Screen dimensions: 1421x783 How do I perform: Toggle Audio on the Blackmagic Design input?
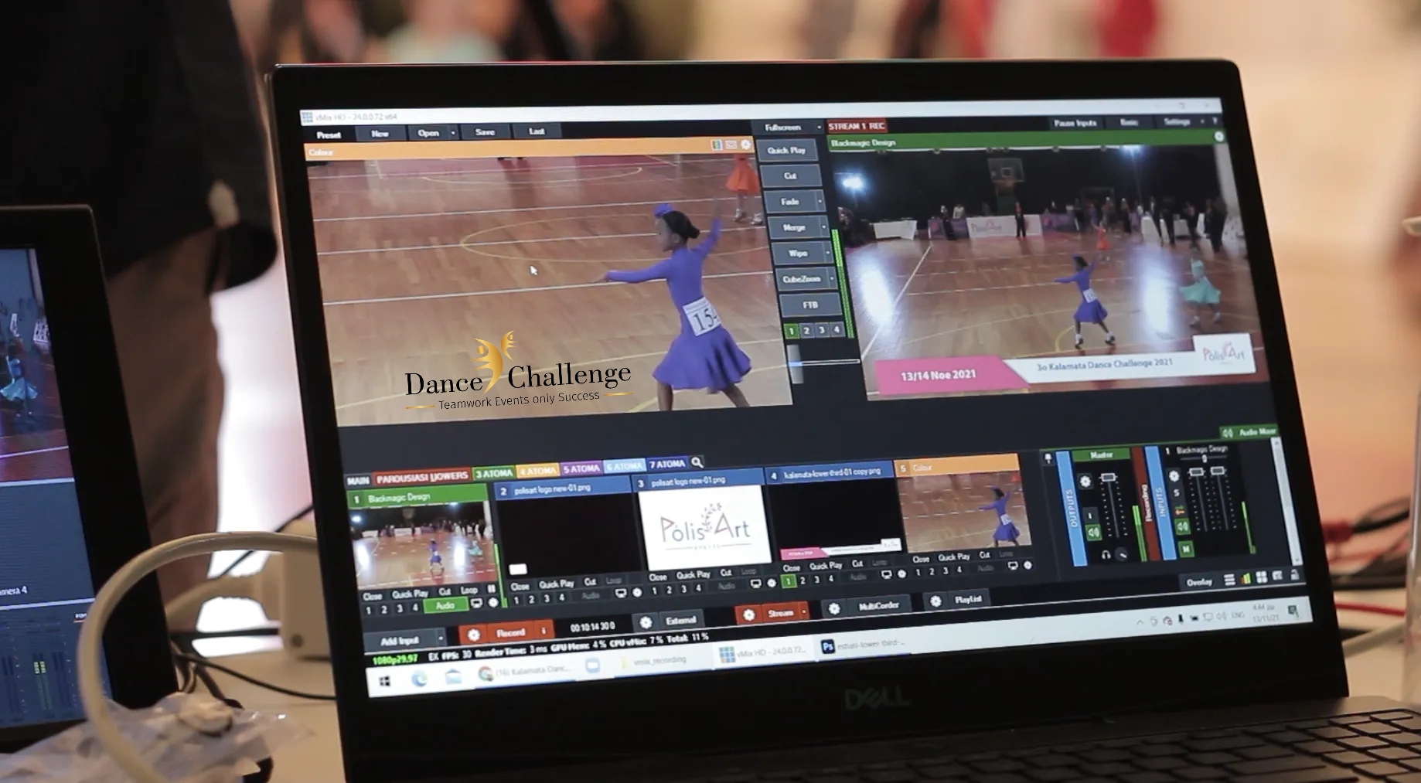(x=445, y=606)
